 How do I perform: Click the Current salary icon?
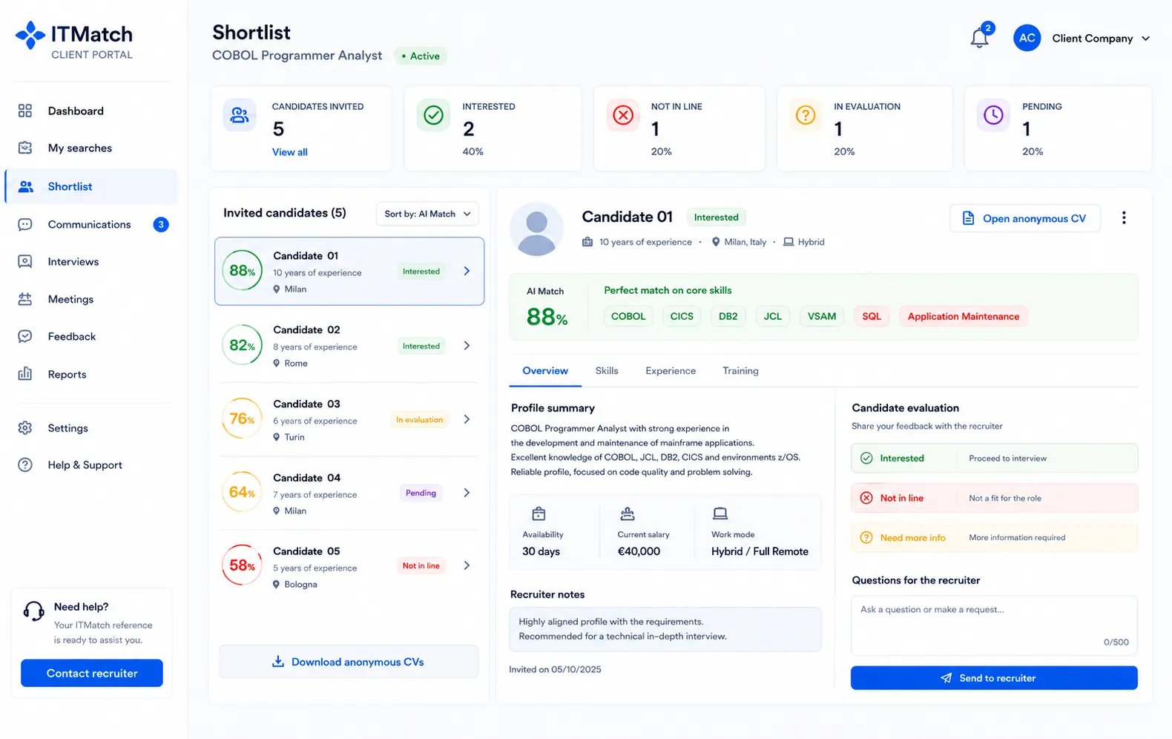tap(627, 513)
